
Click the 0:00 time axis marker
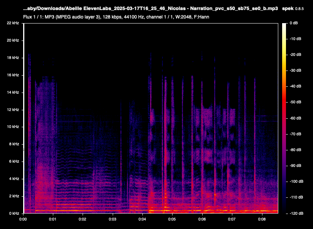point(23,219)
